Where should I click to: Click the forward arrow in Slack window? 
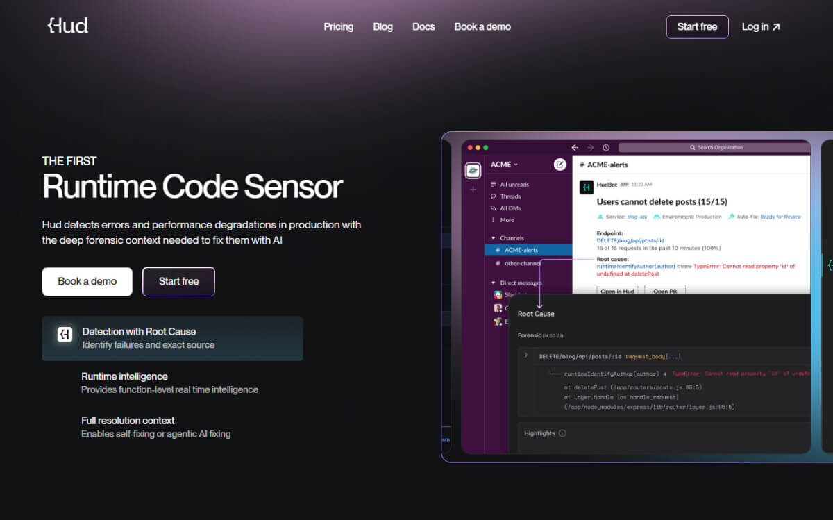[x=591, y=148]
